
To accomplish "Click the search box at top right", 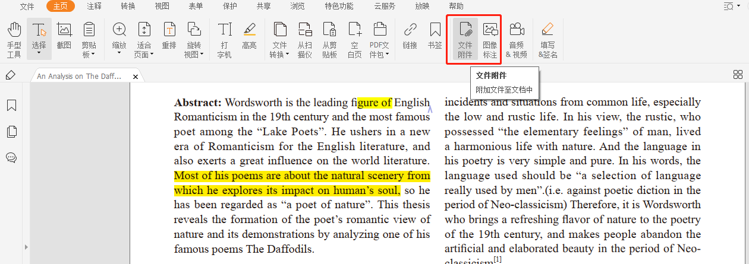I will (x=729, y=7).
